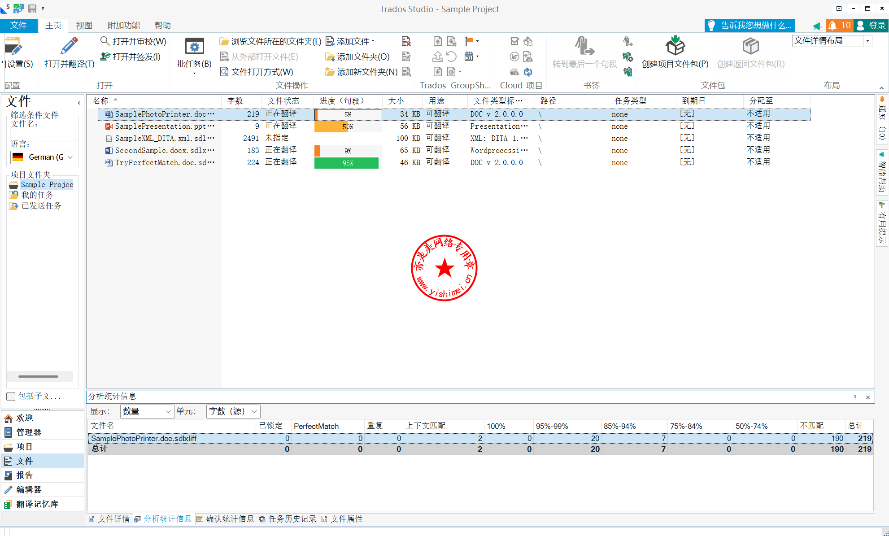Open the Confirmation Statistics tab

[225, 519]
